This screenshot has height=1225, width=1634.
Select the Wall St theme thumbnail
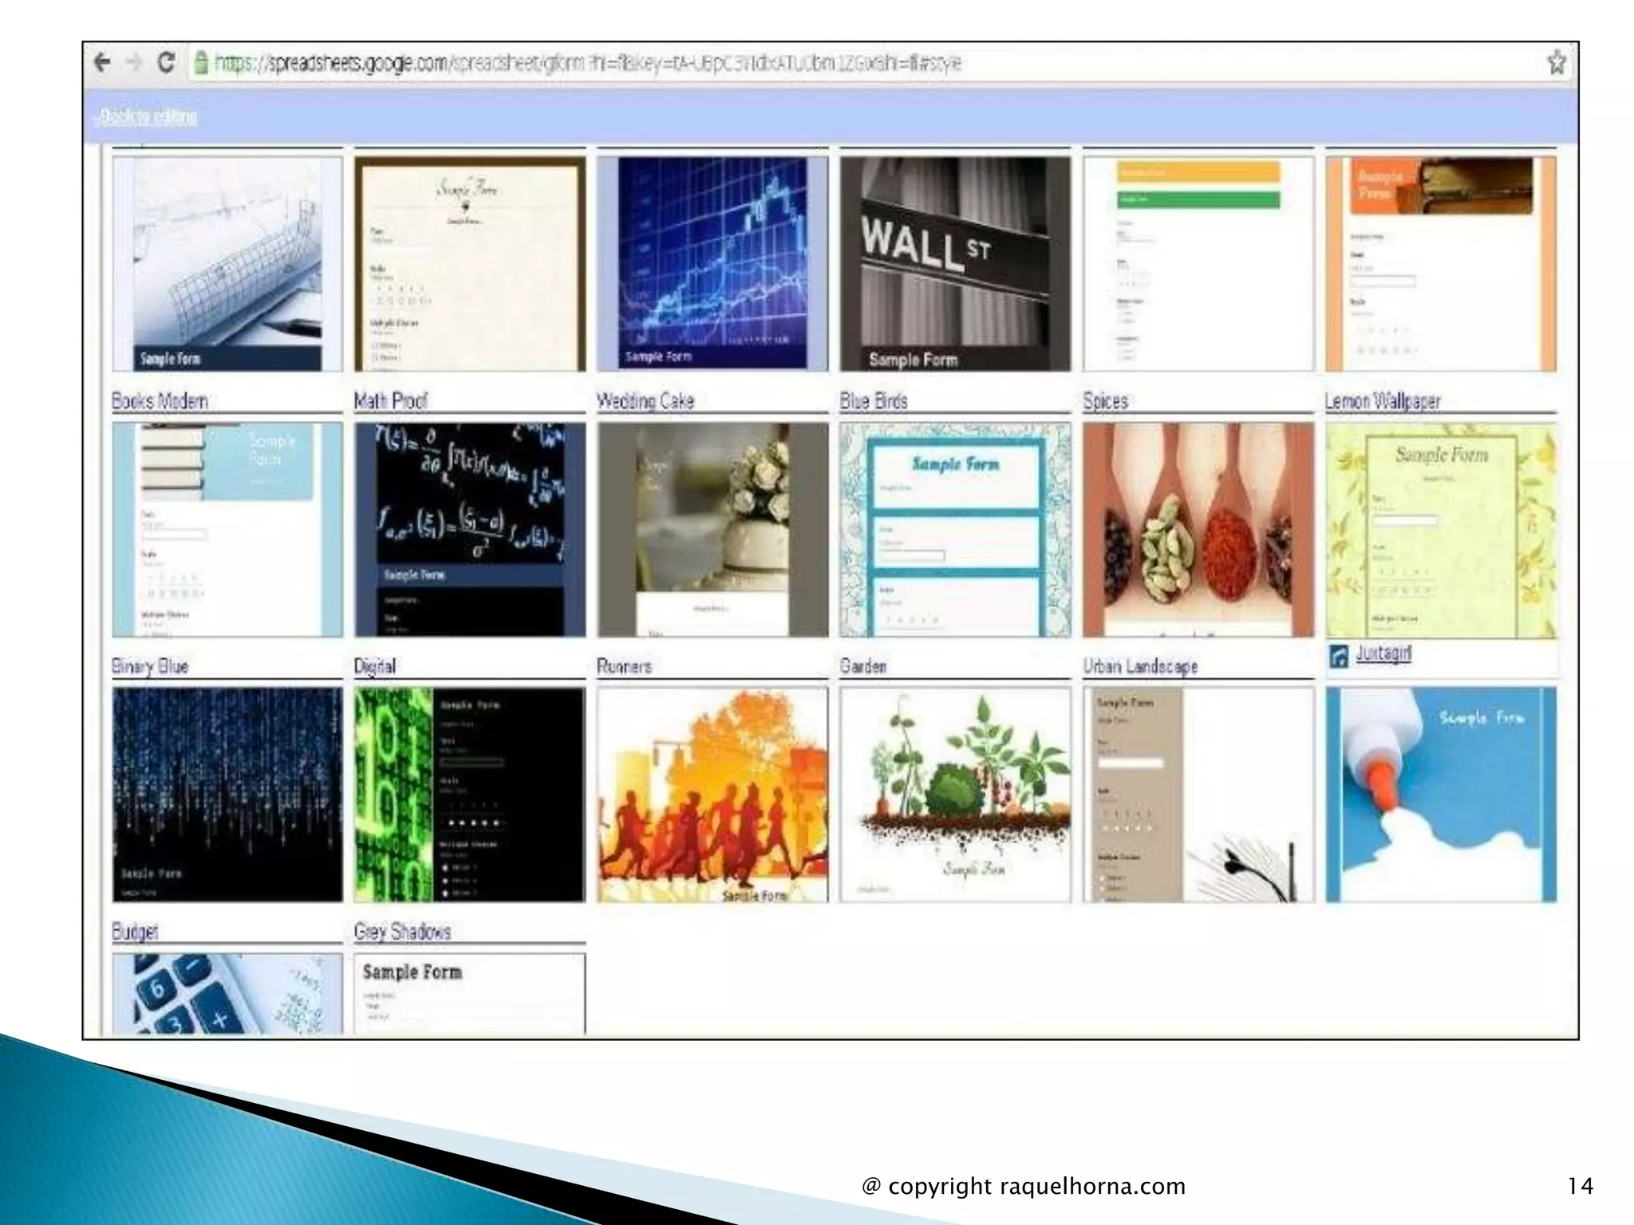(955, 264)
